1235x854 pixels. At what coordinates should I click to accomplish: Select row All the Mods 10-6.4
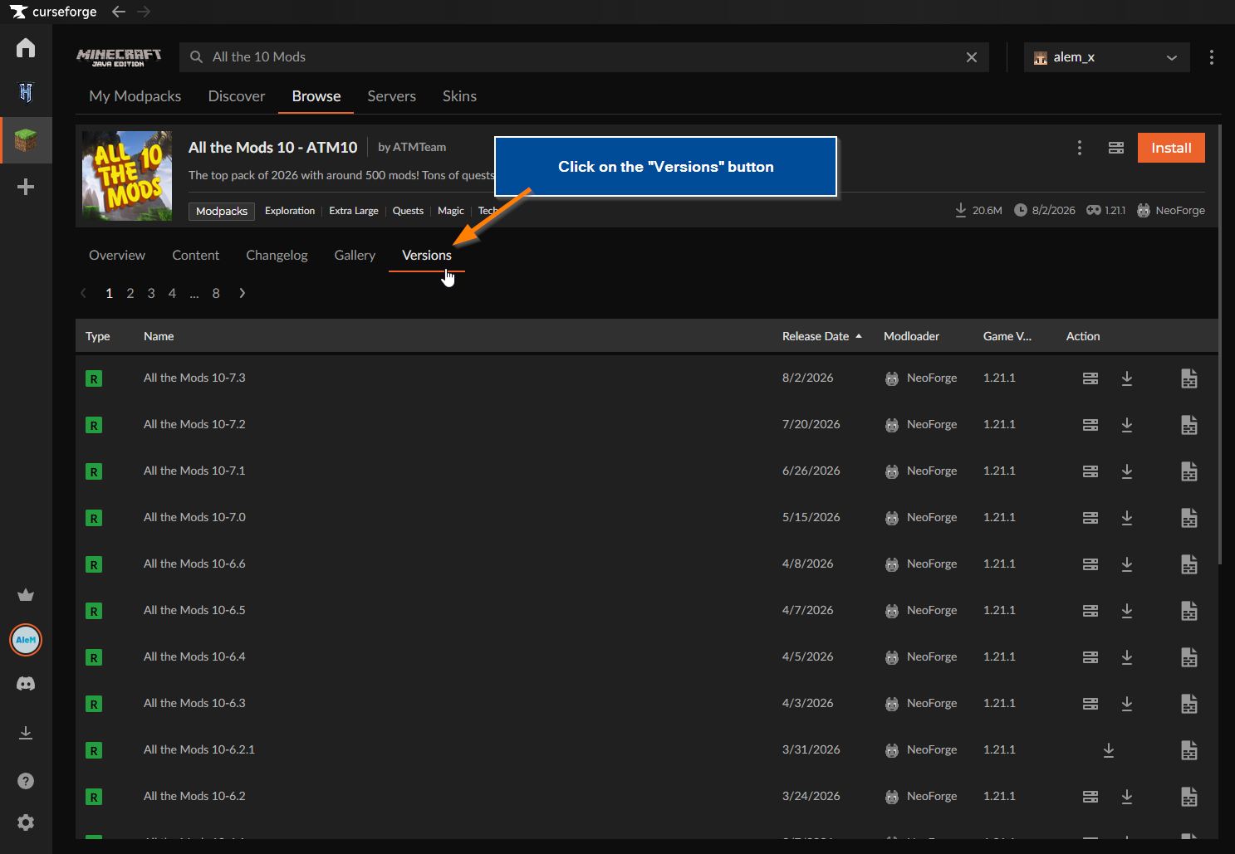[647, 657]
